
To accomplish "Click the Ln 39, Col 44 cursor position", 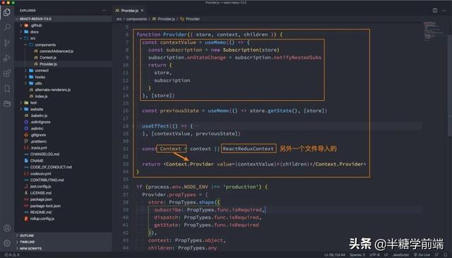I will click(334, 255).
